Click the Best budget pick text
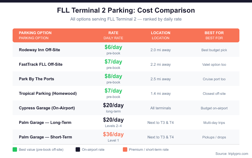252x158 pixels. [x=214, y=50]
